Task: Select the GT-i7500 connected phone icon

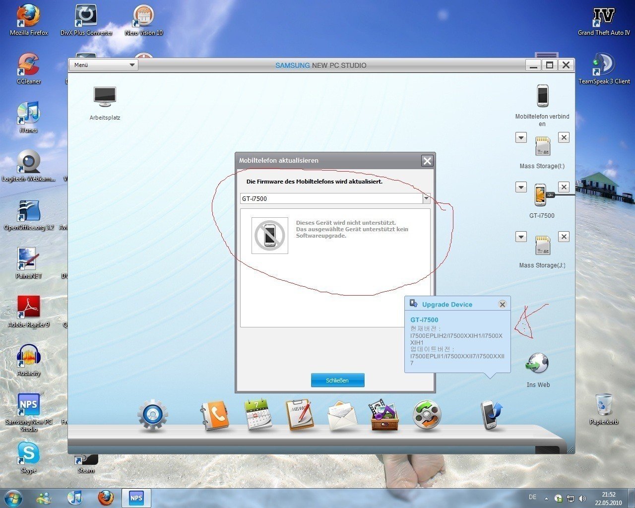Action: tap(540, 195)
